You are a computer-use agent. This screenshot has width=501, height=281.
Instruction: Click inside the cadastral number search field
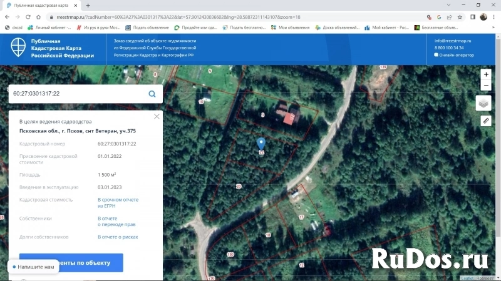pyautogui.click(x=75, y=94)
